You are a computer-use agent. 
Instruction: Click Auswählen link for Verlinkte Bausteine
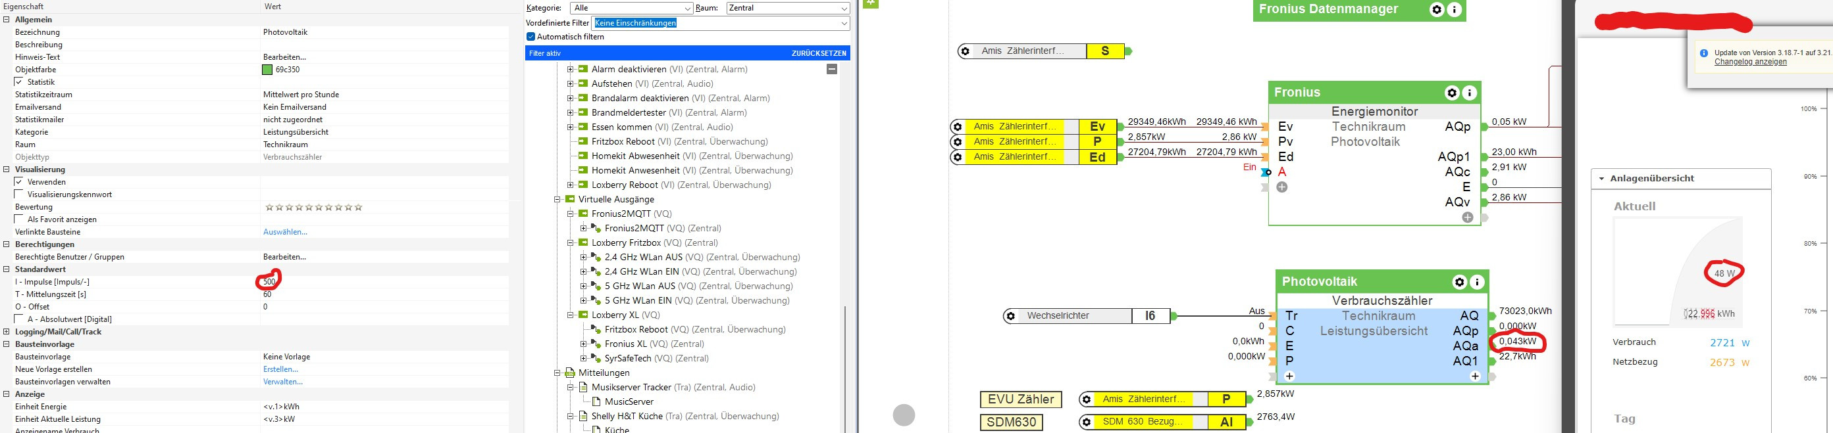(286, 232)
